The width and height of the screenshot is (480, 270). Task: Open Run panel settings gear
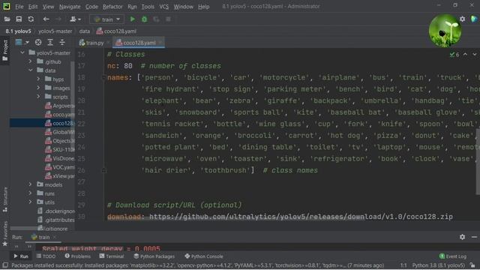pos(462,237)
